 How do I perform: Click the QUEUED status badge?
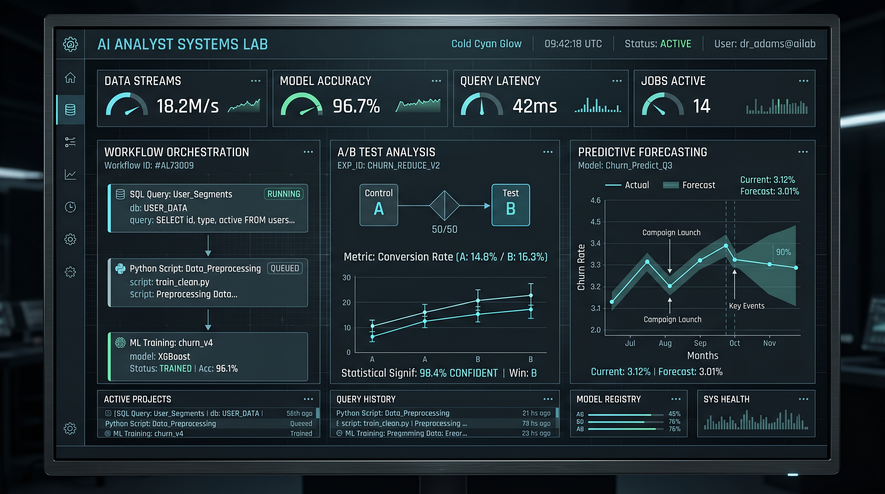pos(285,268)
